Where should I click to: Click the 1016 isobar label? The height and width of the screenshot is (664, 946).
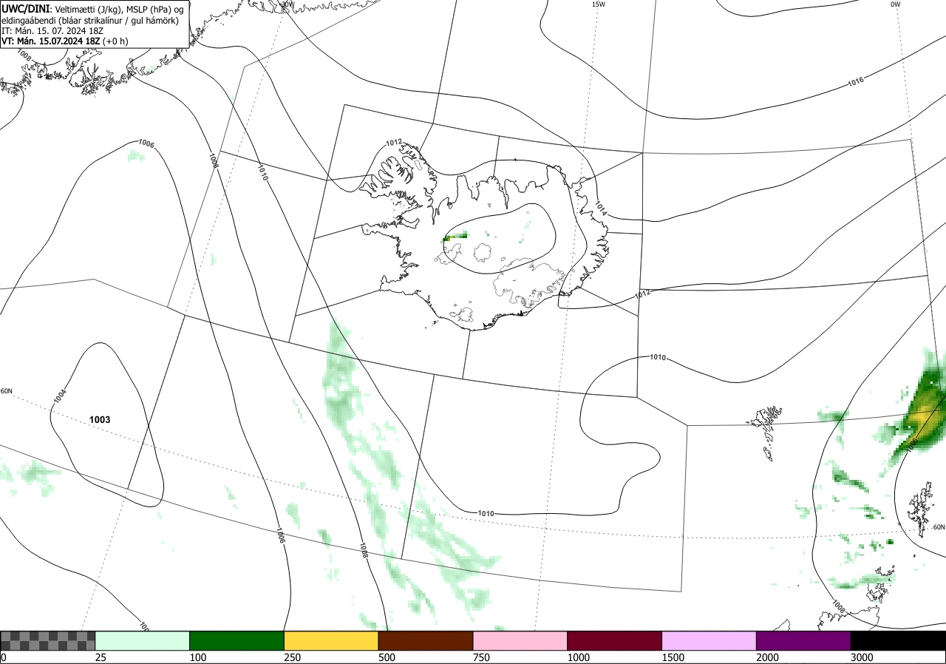coord(855,82)
